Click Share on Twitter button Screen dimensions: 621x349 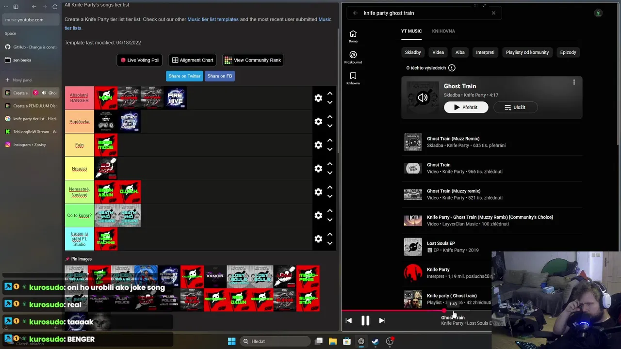(184, 76)
